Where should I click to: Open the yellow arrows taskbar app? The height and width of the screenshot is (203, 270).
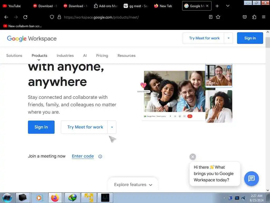point(89,198)
